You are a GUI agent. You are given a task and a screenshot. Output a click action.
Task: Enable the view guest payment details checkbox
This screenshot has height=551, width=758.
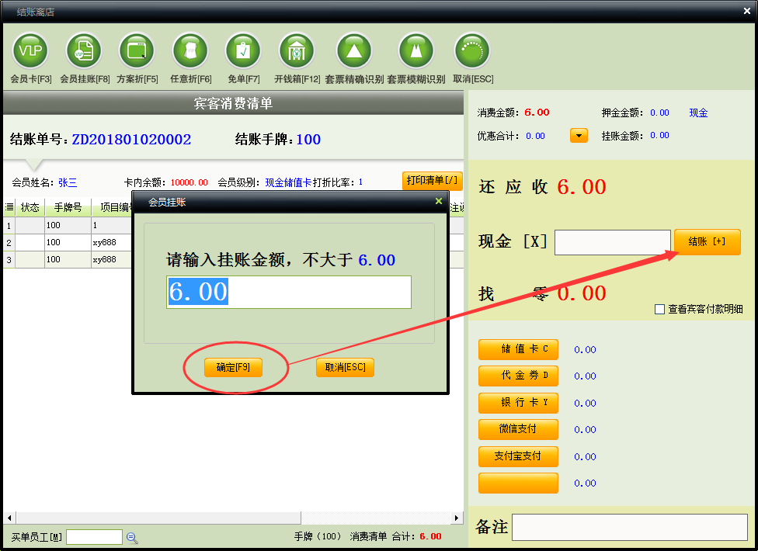(660, 309)
